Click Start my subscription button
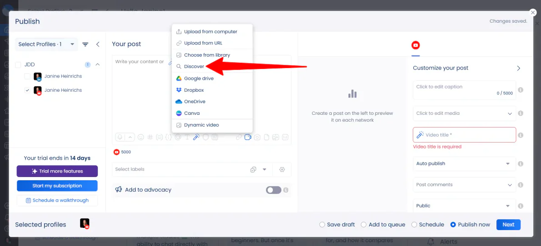The height and width of the screenshot is (246, 541). click(x=57, y=186)
